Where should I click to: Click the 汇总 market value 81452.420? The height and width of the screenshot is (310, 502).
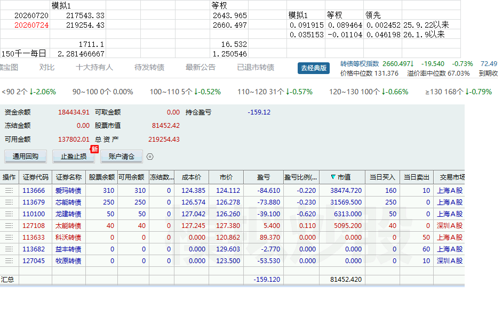346,279
